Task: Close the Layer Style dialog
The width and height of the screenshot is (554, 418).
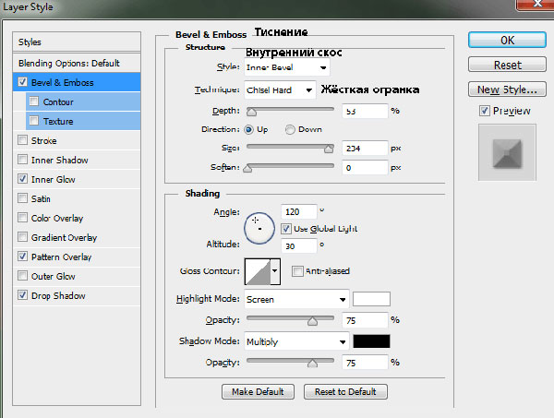Action: [x=535, y=5]
